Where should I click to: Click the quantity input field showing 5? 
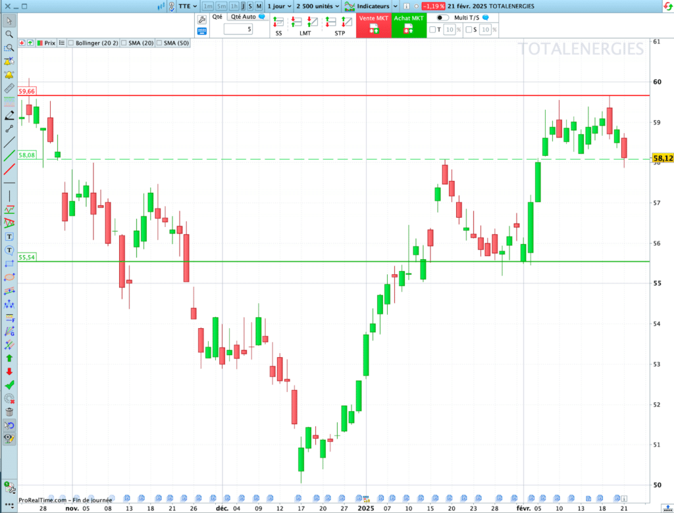pos(238,29)
